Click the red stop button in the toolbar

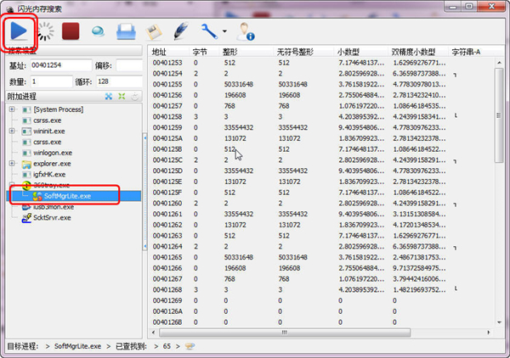[70, 32]
